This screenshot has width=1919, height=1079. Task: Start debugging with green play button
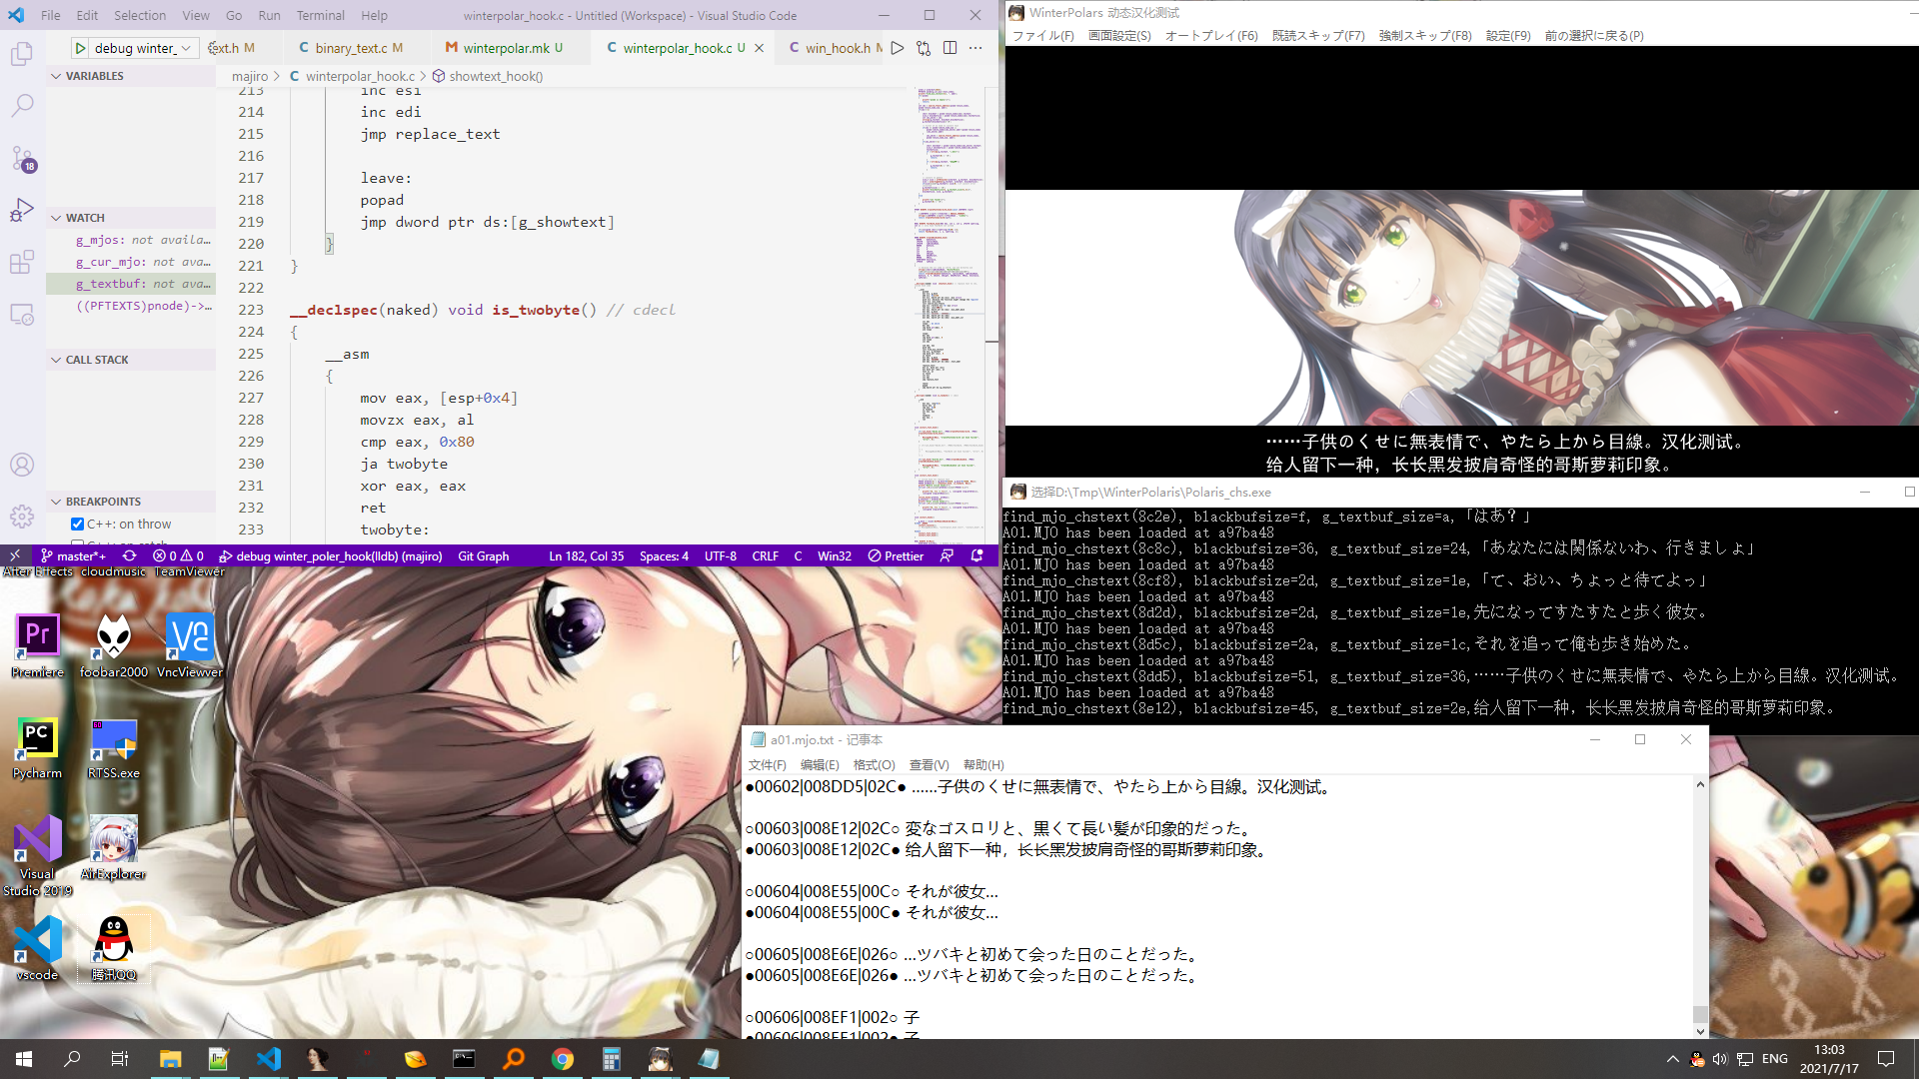point(80,48)
